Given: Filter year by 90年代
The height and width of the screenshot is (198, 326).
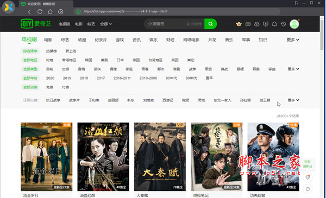Looking at the screenshot, I should click(171, 78).
